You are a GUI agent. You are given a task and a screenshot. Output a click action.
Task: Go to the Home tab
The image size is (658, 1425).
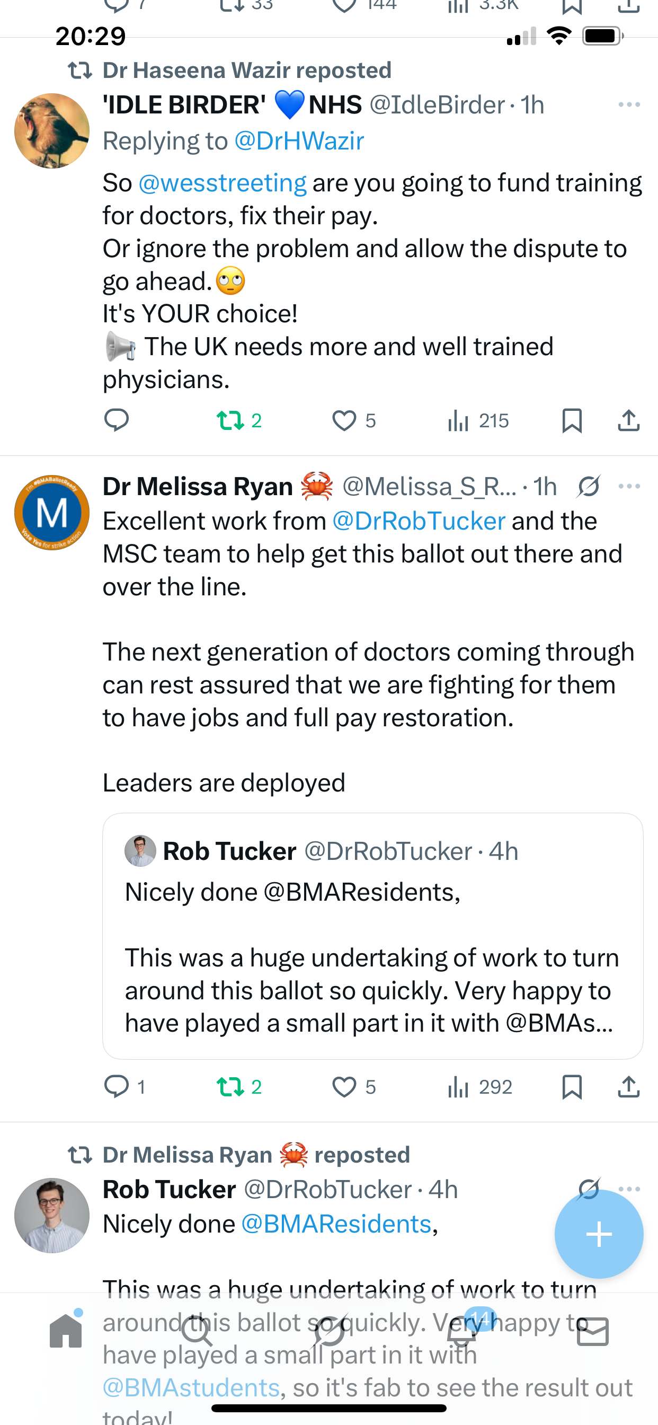tap(66, 1331)
